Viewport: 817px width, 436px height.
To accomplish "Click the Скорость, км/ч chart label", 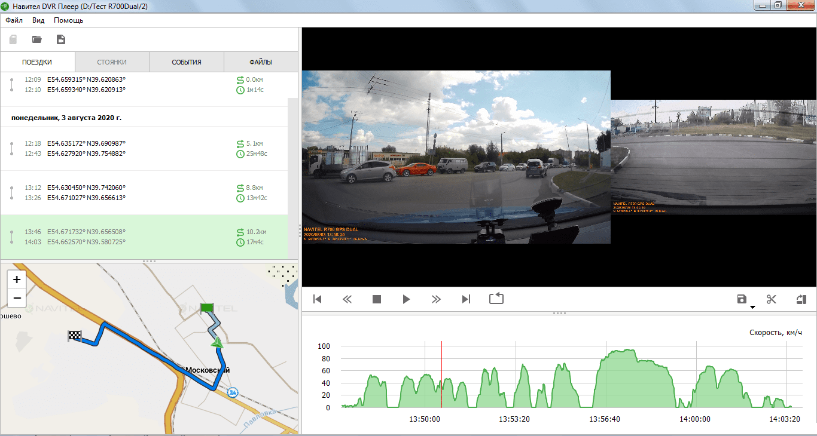I will 776,333.
